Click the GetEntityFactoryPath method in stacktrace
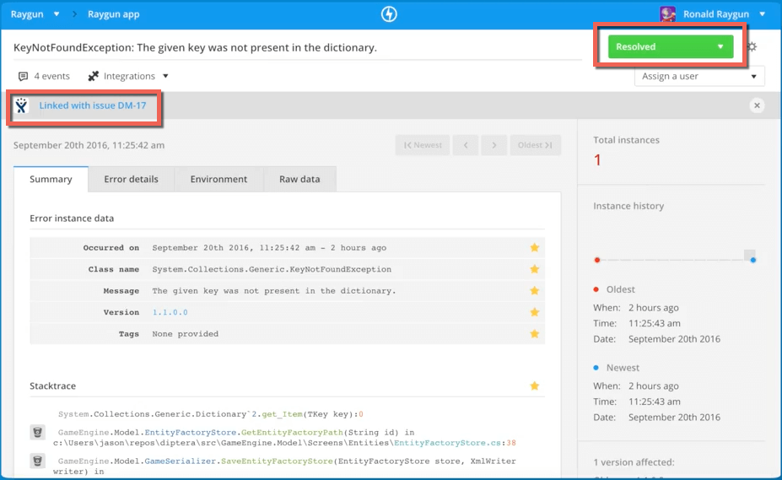Viewport: 782px width, 480px height. coord(292,433)
